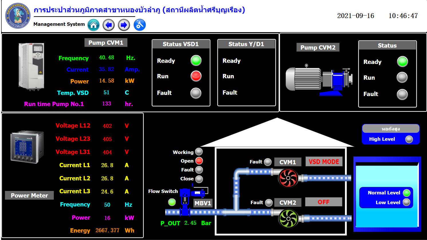Click the High Level tank indicator

click(x=409, y=139)
